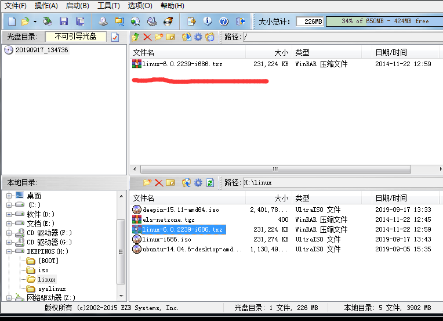Image resolution: width=443 pixels, height=321 pixels.
Task: Select the [BOOT] folder in local tree
Action: (x=48, y=261)
